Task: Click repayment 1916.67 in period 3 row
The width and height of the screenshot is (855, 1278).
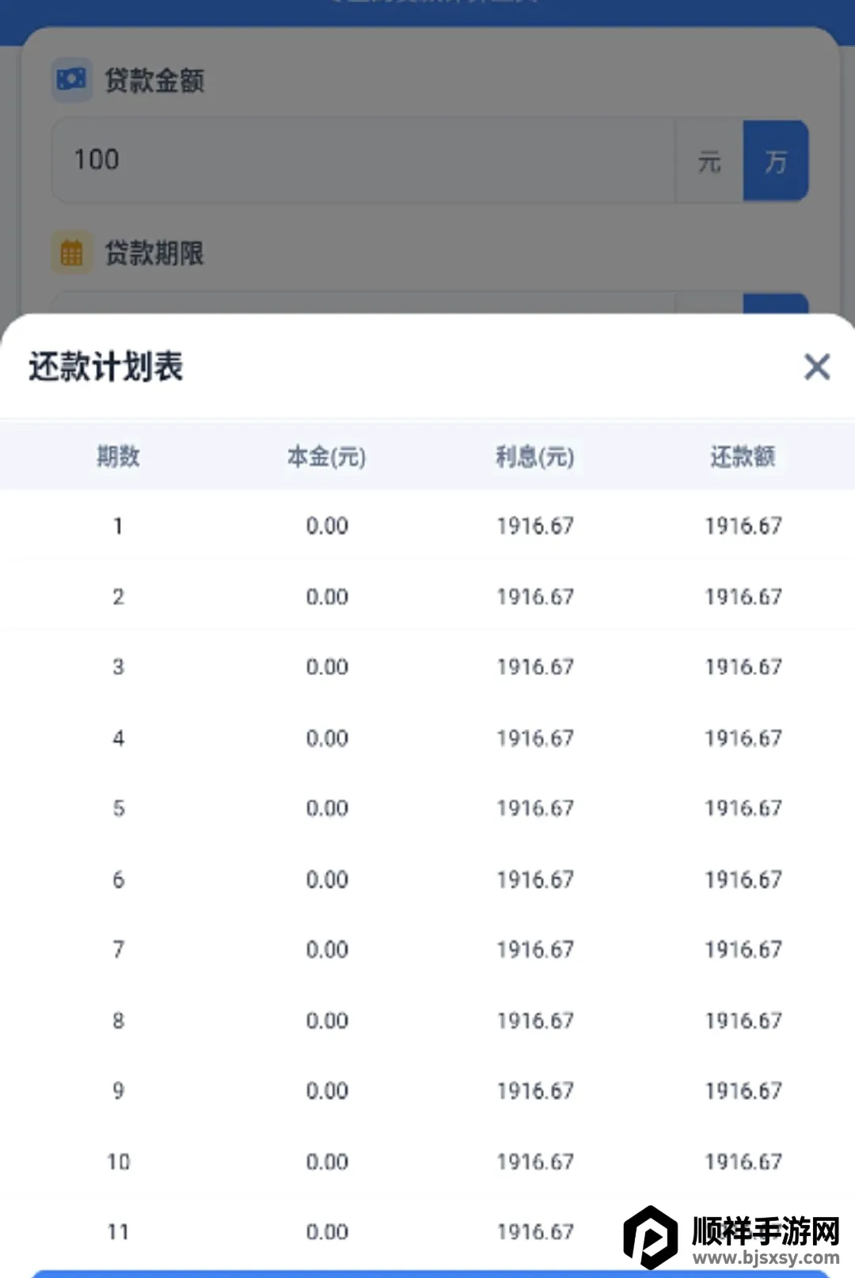Action: [743, 667]
